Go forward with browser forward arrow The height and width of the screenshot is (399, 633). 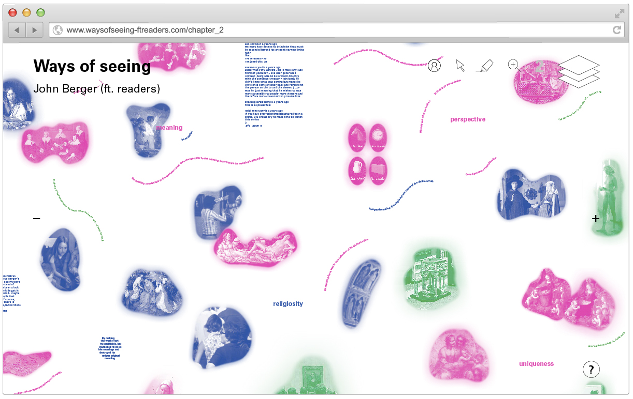click(34, 30)
